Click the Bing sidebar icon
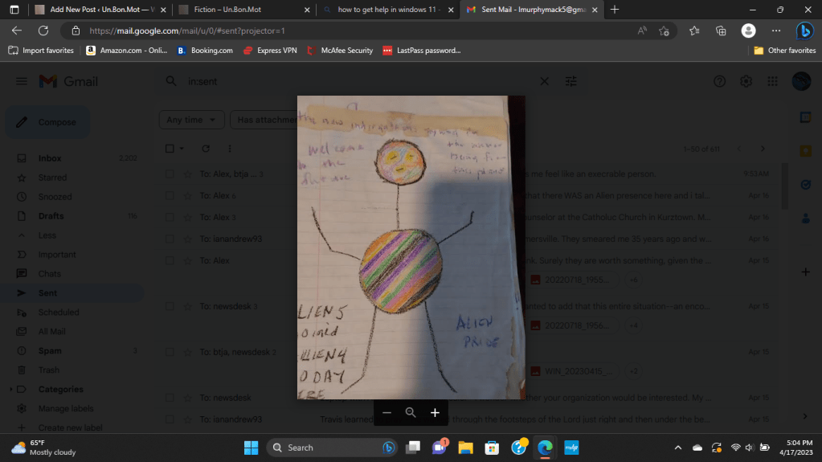This screenshot has height=462, width=822. click(804, 31)
